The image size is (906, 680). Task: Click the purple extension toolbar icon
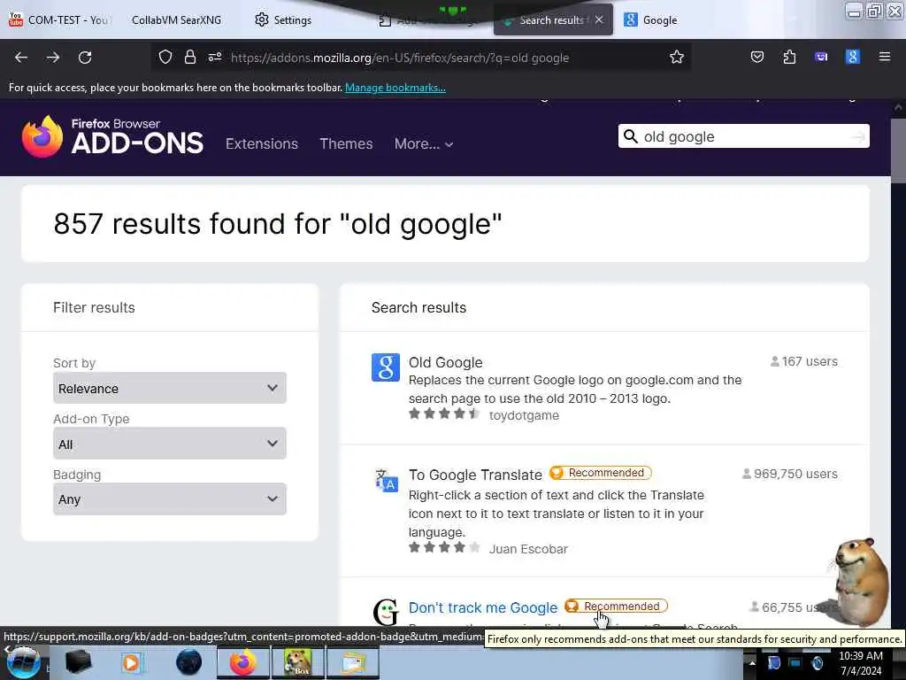[821, 58]
